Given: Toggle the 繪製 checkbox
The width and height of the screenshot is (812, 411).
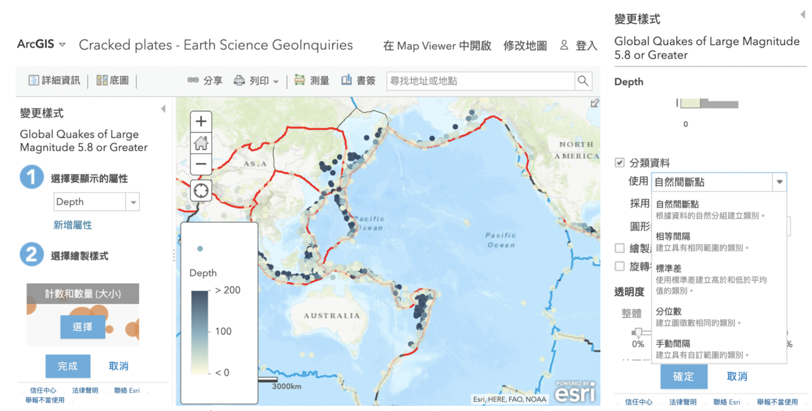Looking at the screenshot, I should tap(620, 248).
